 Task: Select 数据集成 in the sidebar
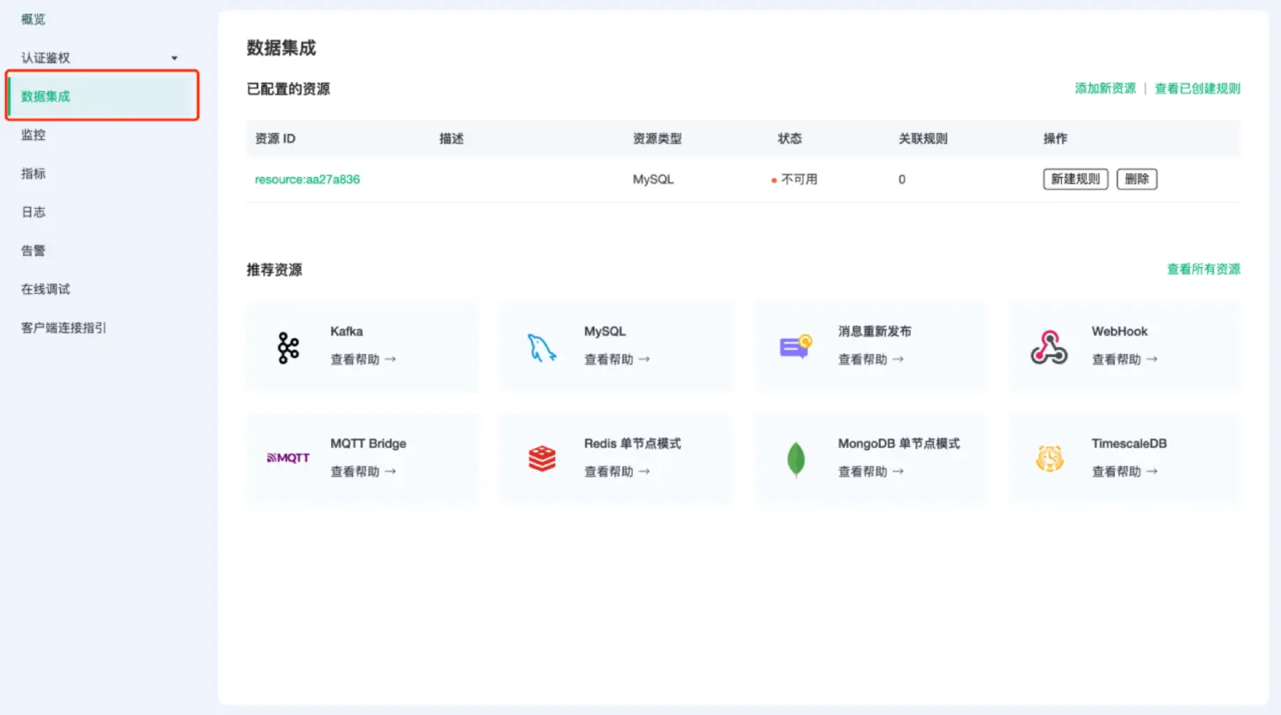click(103, 96)
